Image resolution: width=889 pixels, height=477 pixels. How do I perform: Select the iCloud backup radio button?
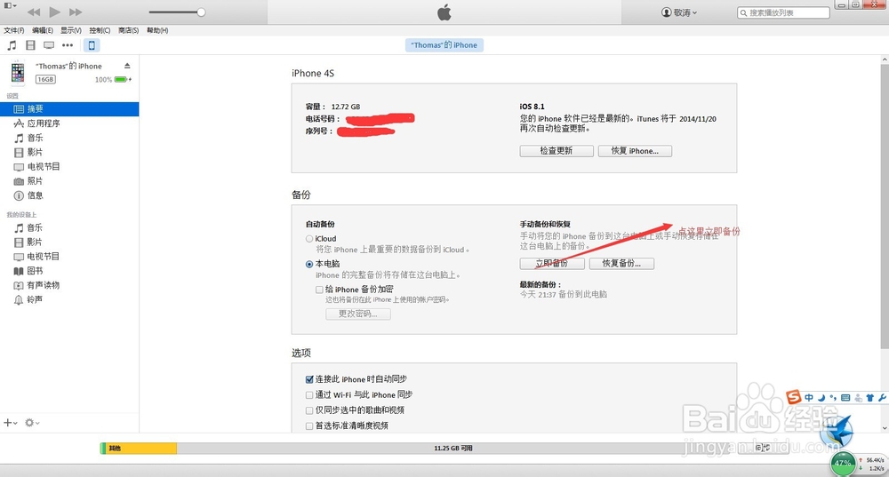(x=309, y=239)
